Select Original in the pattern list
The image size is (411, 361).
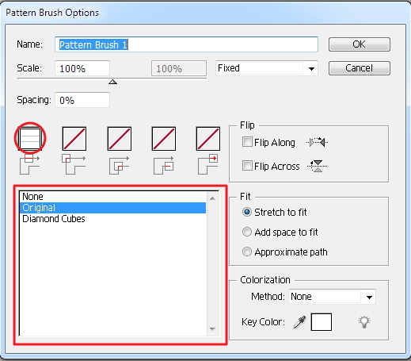click(112, 208)
